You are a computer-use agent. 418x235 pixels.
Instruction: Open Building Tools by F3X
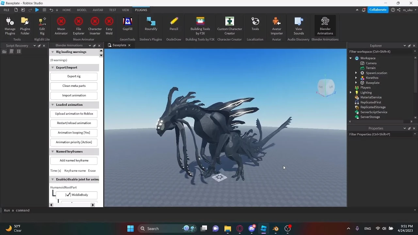point(200,26)
